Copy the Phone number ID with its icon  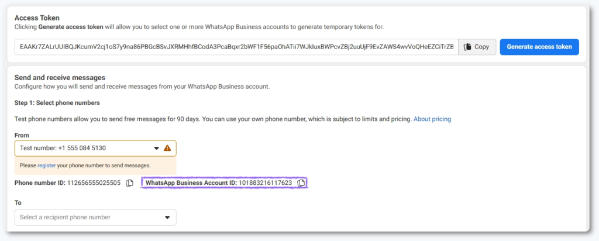click(130, 183)
